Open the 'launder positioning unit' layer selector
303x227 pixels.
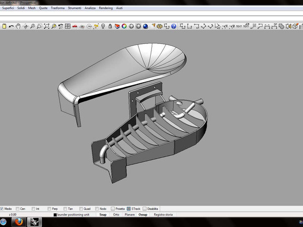(x=76, y=215)
